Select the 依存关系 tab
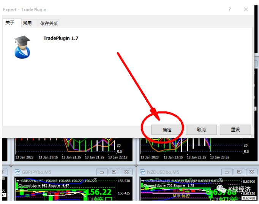Image resolution: width=259 pixels, height=204 pixels. point(49,23)
